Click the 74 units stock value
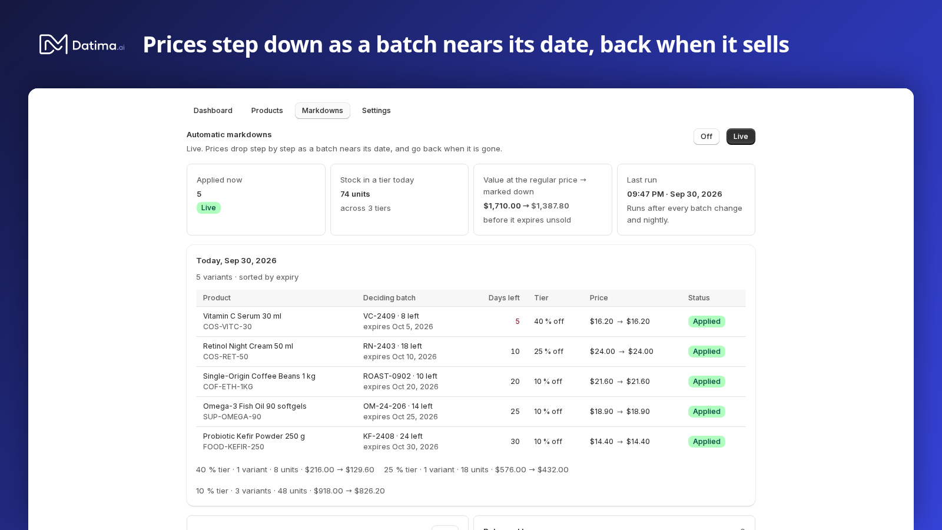The width and height of the screenshot is (942, 530). pos(355,194)
